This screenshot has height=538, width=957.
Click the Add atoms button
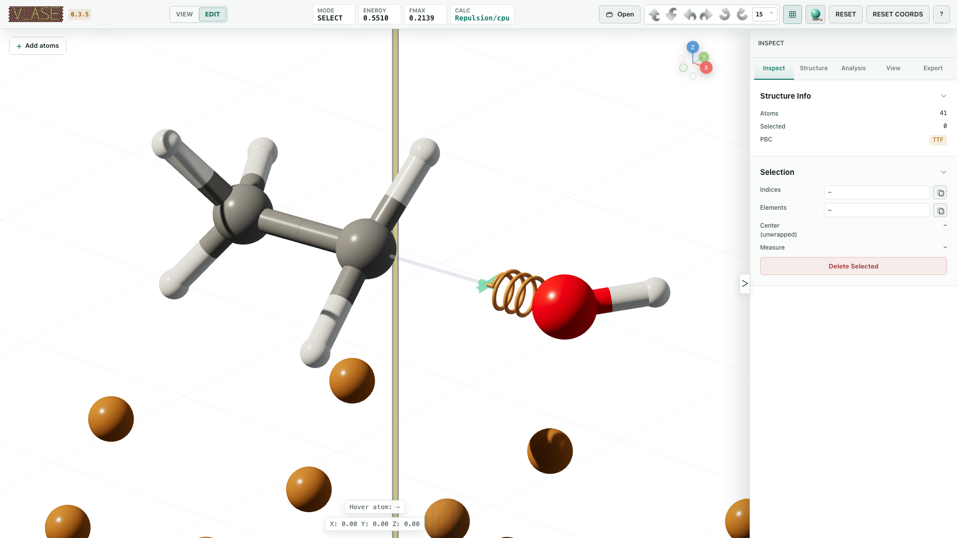point(37,46)
